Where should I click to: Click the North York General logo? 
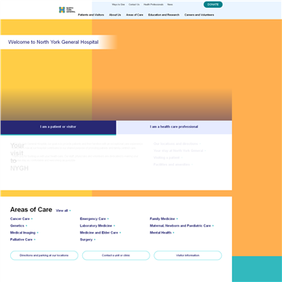[x=67, y=10]
